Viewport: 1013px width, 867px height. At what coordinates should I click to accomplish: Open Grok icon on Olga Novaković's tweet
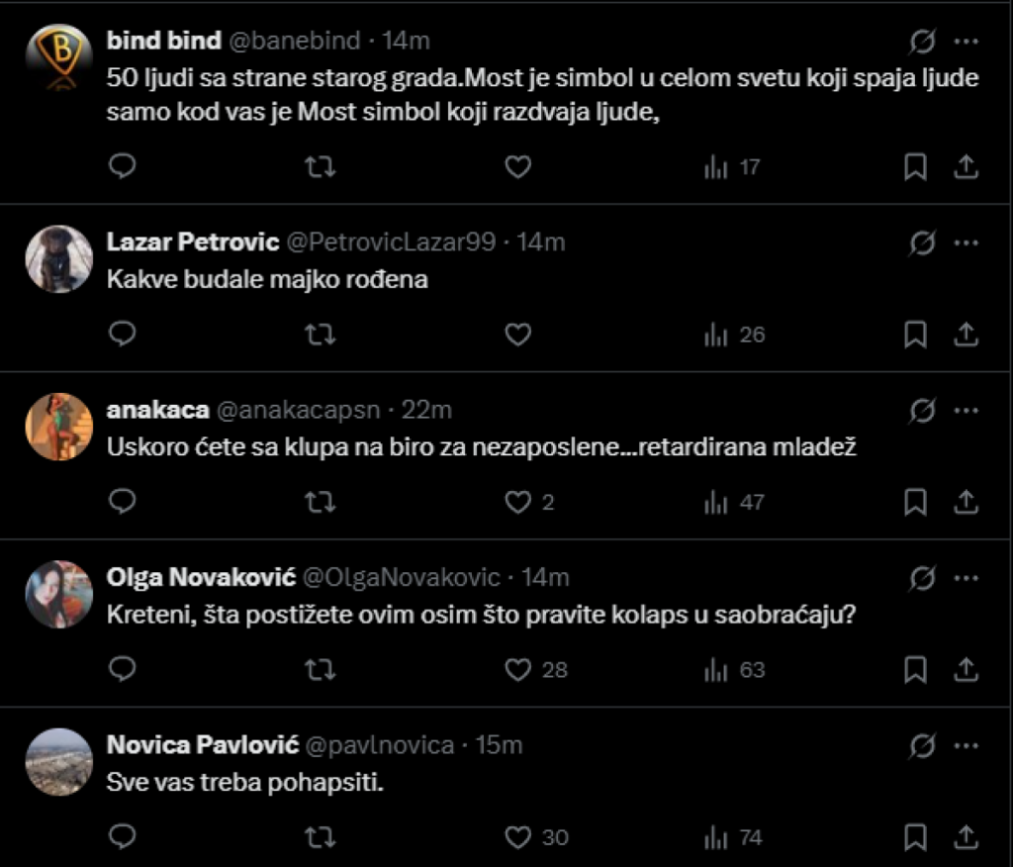click(x=922, y=577)
